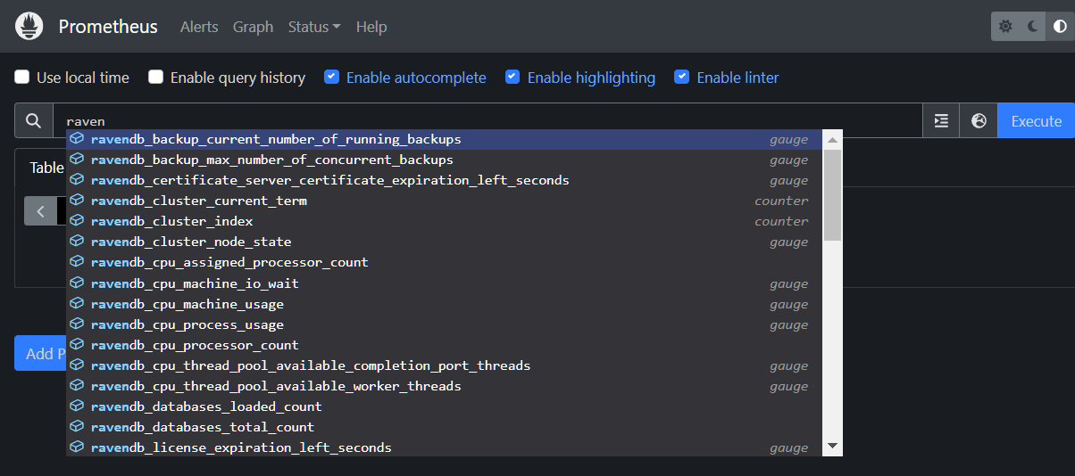Disable the highlighting checkbox
1075x476 pixels.
tap(512, 78)
